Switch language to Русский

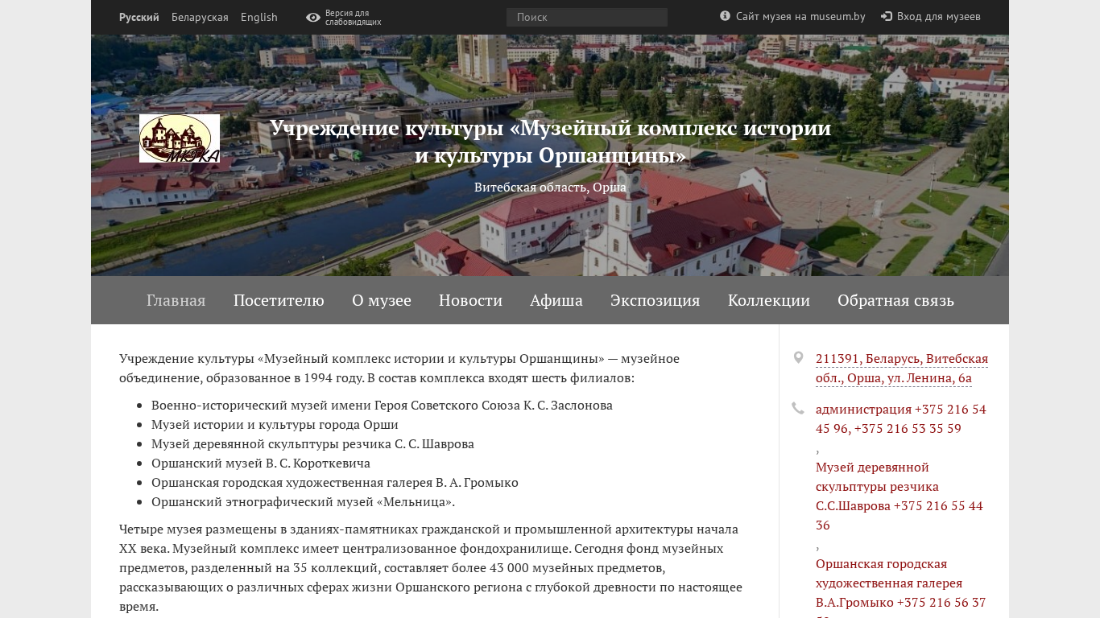139,17
